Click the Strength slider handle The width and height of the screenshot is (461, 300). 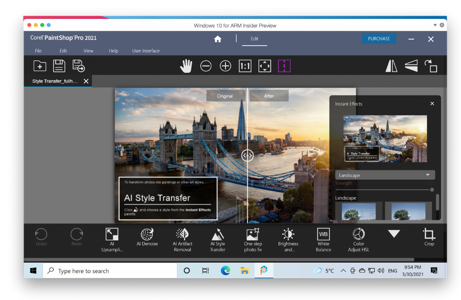point(432,189)
